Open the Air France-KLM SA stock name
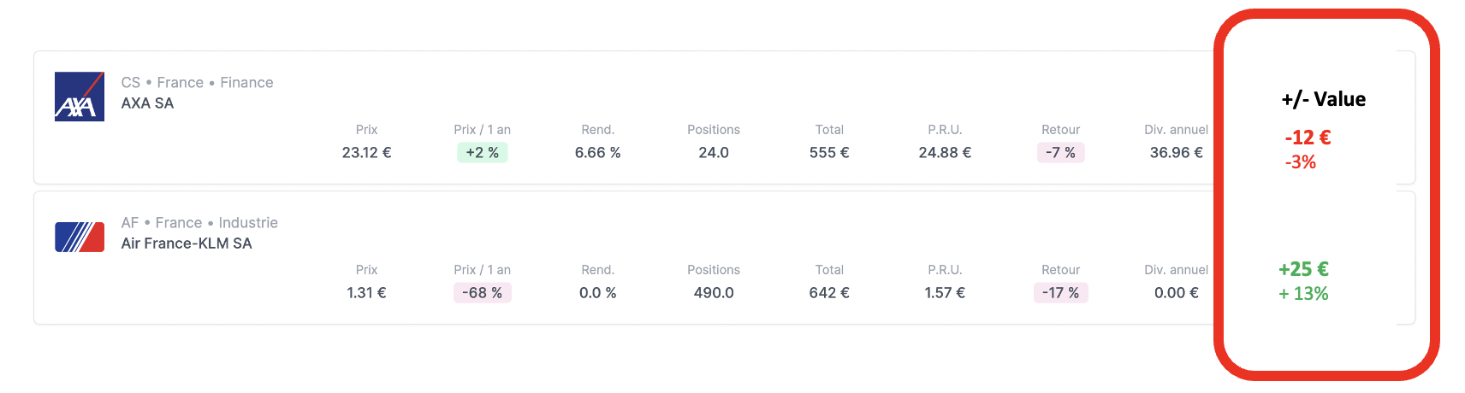The image size is (1465, 393). (187, 243)
